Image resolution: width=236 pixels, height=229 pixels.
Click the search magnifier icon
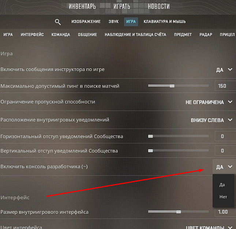[57, 22]
